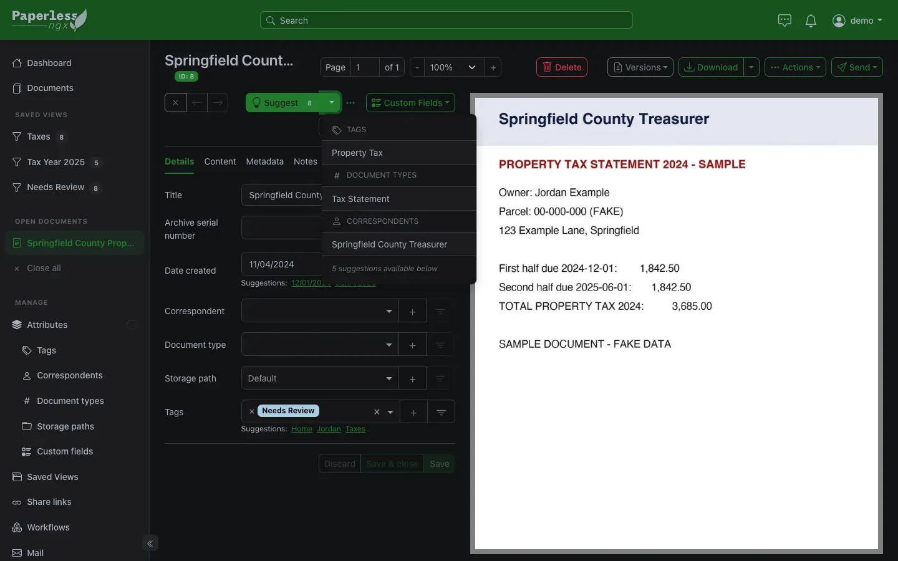Switch to the Content tab
This screenshot has height=561, width=898.
(220, 161)
